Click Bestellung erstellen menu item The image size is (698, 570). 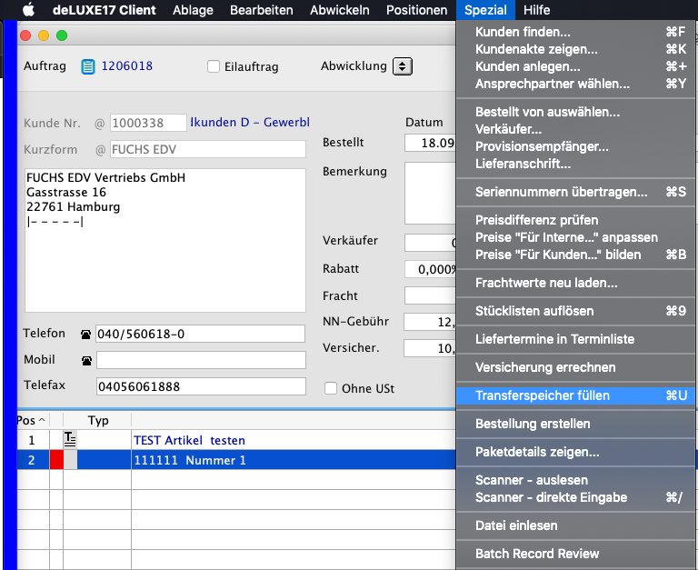coord(533,424)
